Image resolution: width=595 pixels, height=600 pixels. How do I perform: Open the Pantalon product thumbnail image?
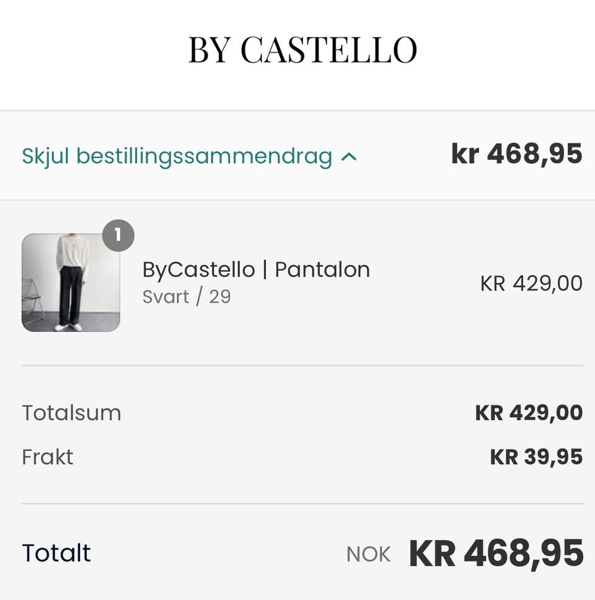tap(71, 282)
